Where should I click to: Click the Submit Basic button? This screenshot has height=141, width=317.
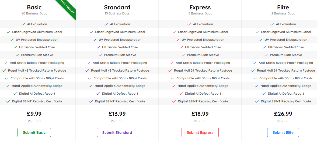coord(34,132)
